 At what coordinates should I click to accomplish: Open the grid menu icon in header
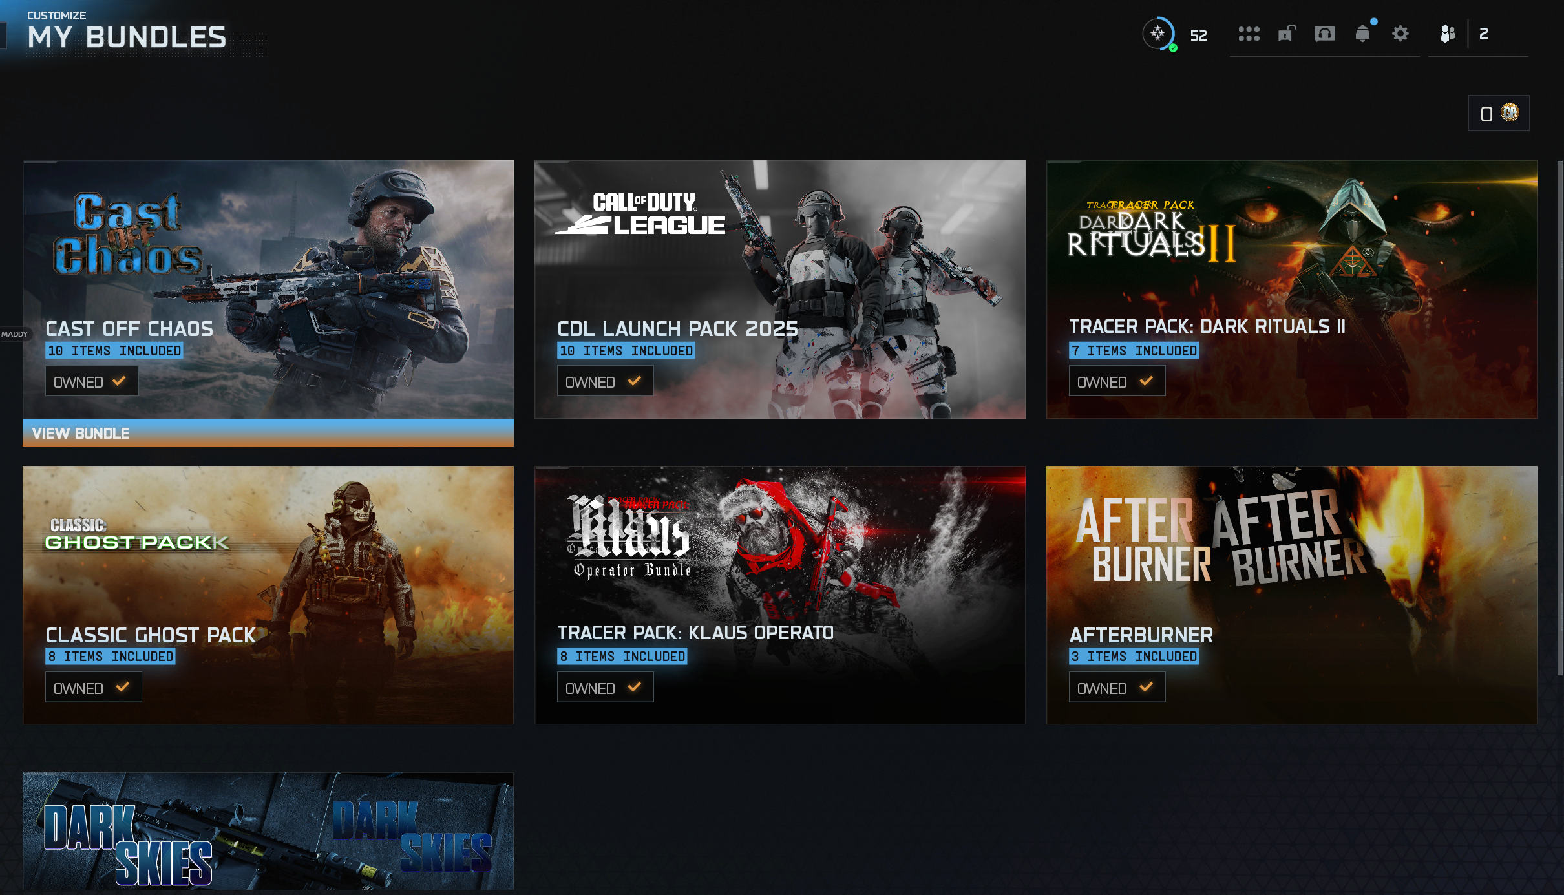coord(1249,34)
